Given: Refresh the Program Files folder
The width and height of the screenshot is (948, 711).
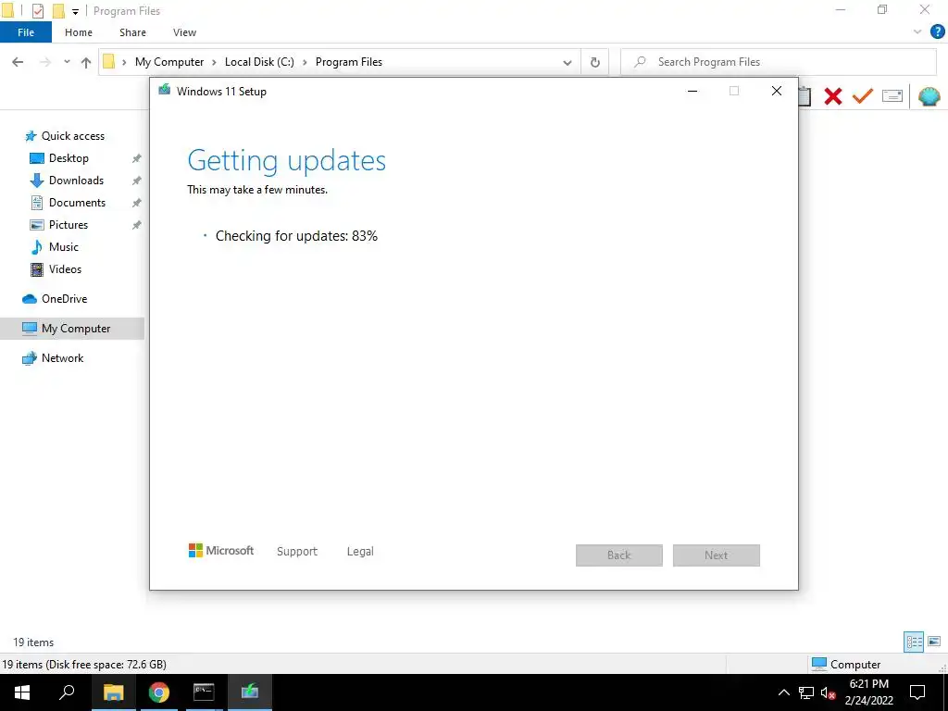Looking at the screenshot, I should (x=595, y=62).
